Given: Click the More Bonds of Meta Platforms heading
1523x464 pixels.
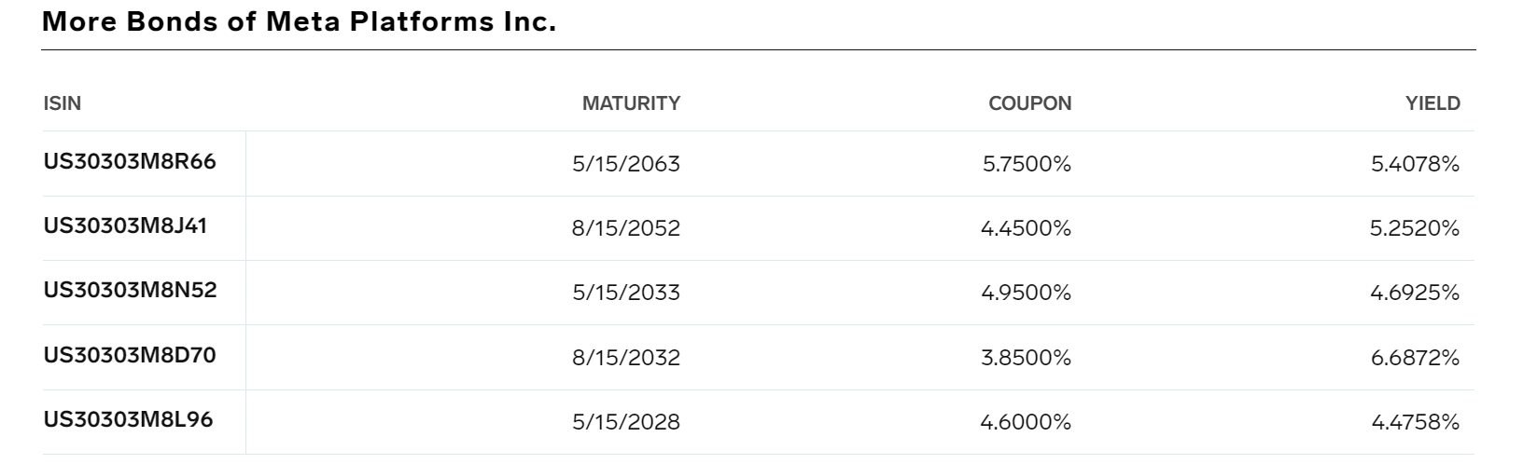Looking at the screenshot, I should pyautogui.click(x=299, y=22).
